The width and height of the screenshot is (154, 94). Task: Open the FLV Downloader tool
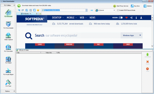point(8,25)
